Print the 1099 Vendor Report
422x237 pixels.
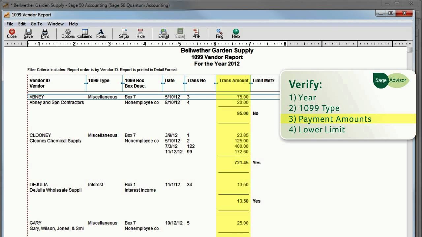(x=45, y=33)
